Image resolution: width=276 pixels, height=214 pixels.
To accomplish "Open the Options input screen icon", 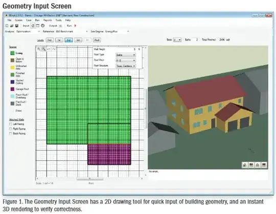I will (x=38, y=26).
